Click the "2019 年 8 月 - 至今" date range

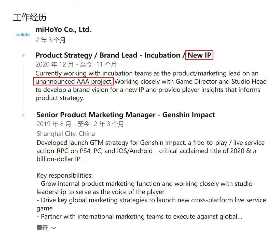[x=63, y=124]
